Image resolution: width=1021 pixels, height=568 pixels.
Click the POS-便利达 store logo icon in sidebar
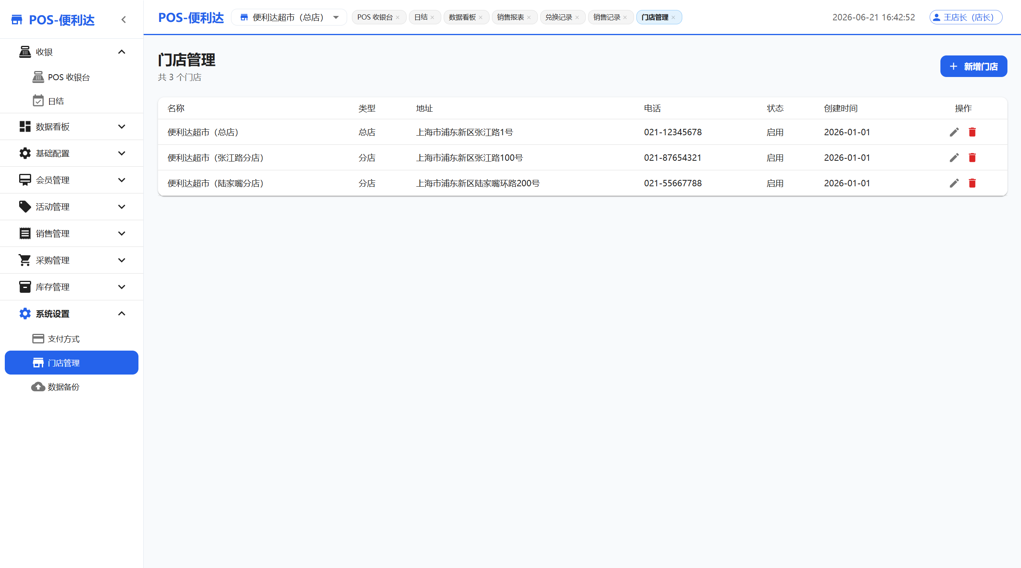point(17,20)
